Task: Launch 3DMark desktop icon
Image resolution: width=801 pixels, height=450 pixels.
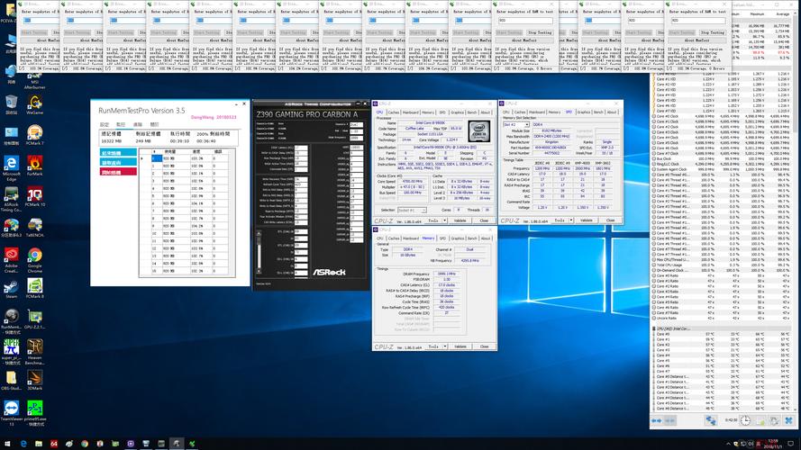Action: coord(35,380)
